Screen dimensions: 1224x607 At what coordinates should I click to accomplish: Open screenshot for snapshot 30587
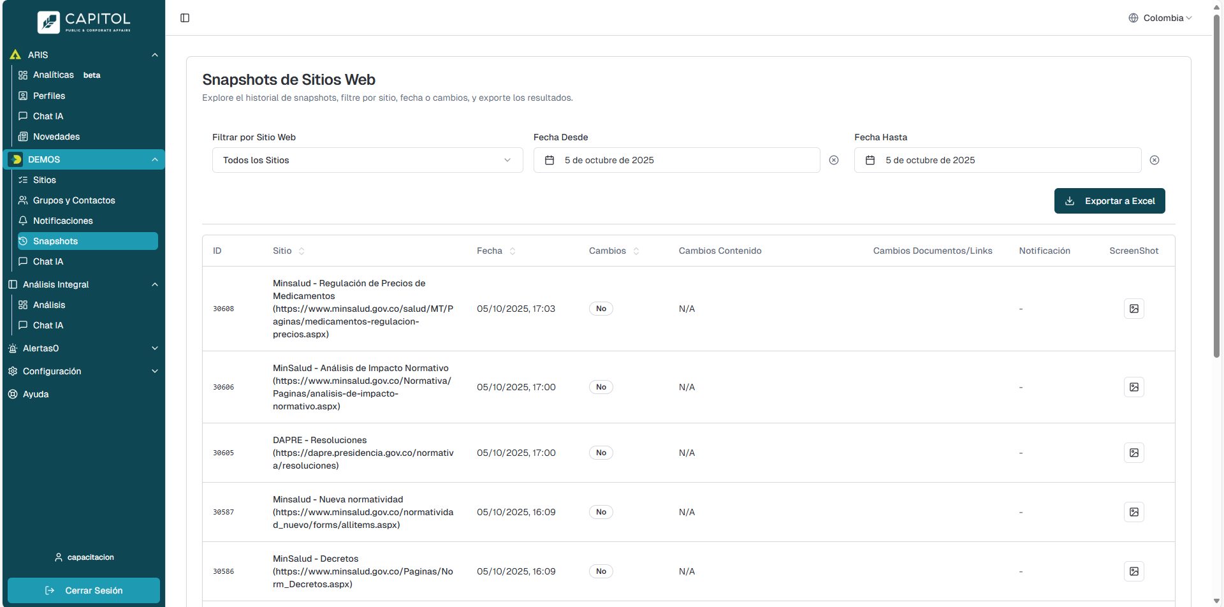[x=1133, y=512]
